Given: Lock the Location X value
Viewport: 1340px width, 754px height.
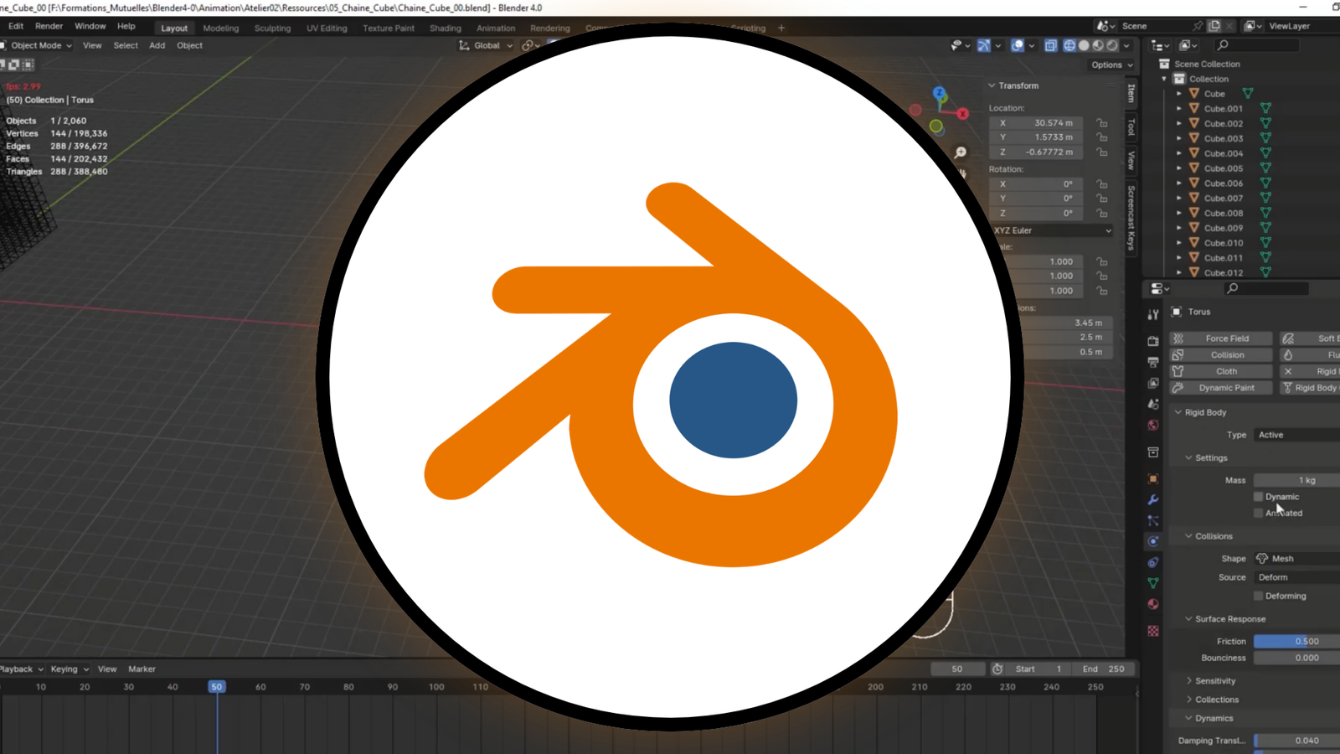Looking at the screenshot, I should pyautogui.click(x=1102, y=122).
